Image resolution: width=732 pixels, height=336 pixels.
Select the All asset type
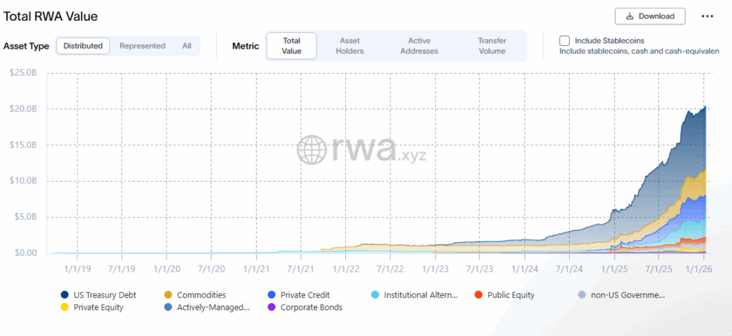pos(187,46)
